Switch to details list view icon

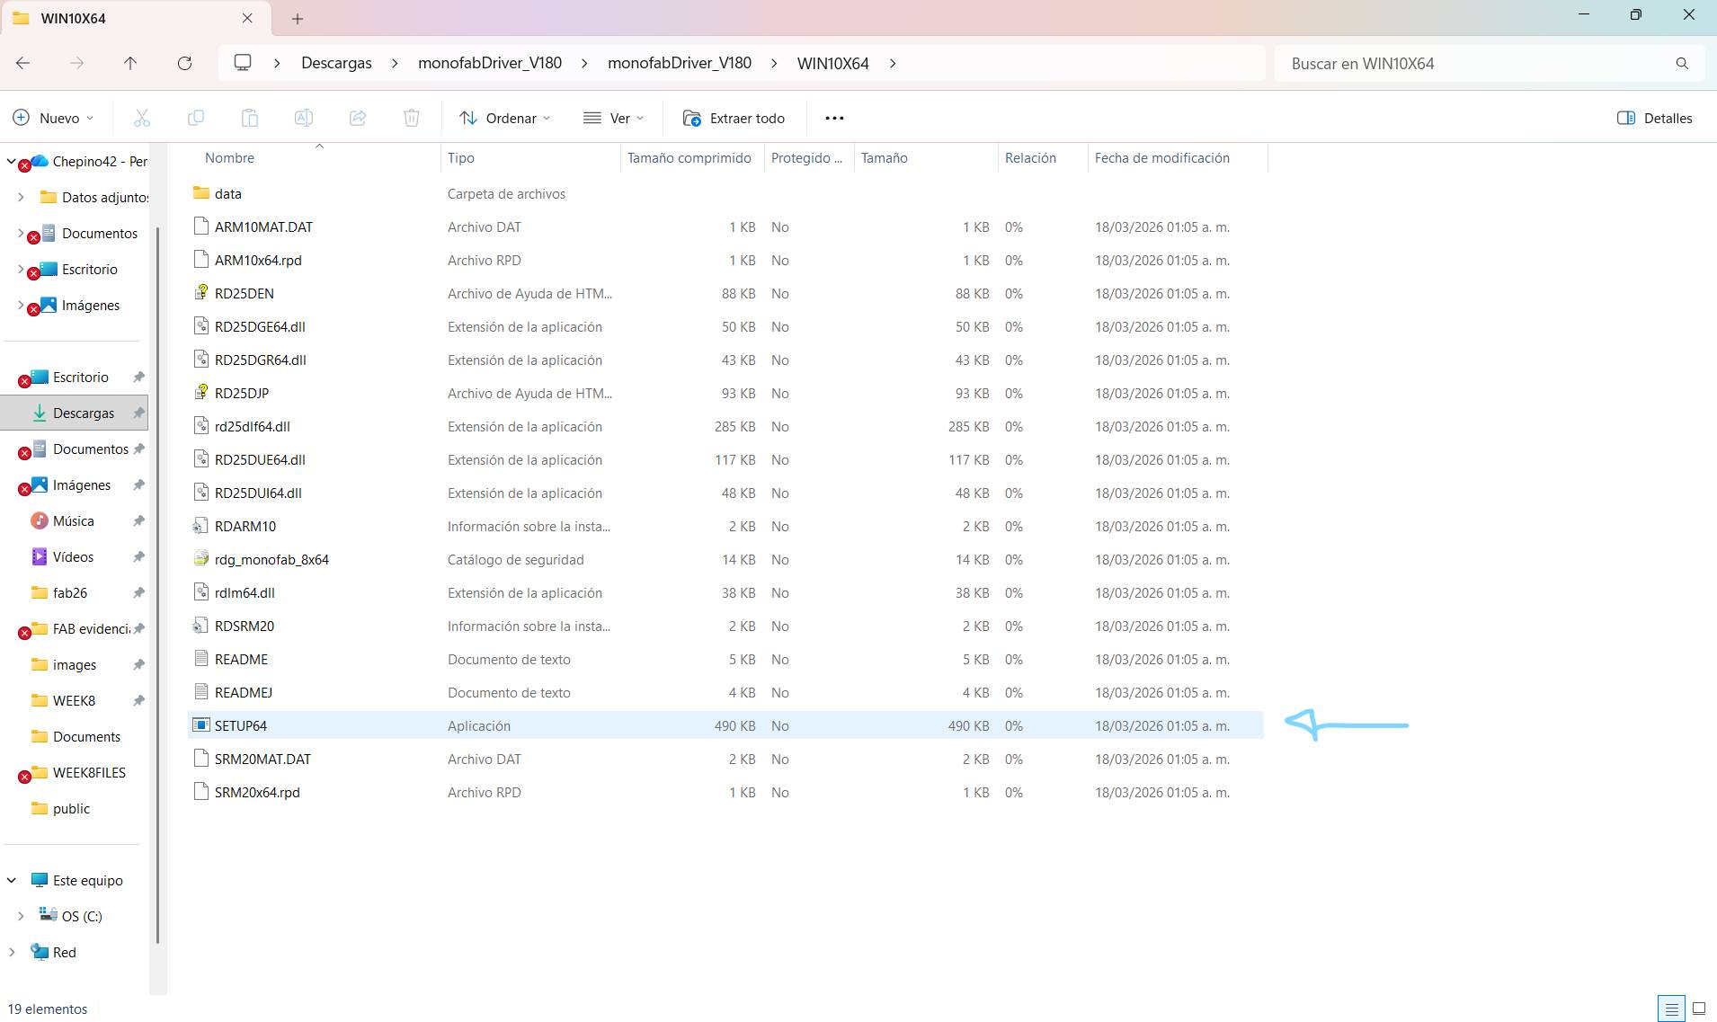pos(1671,1009)
